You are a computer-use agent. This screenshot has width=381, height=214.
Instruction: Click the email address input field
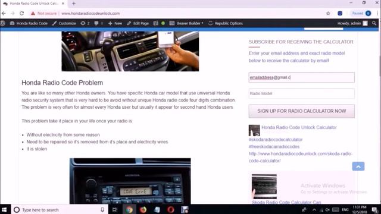point(302,77)
